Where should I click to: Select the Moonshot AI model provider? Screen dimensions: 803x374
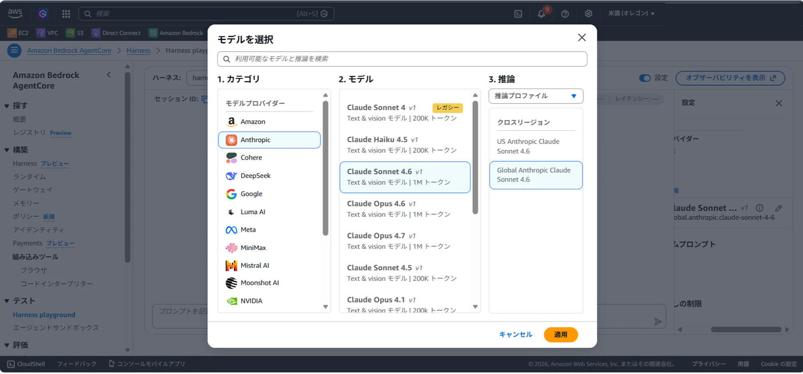point(269,283)
